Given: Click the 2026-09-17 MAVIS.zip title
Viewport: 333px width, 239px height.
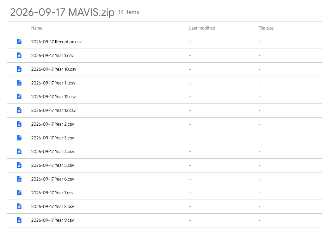Looking at the screenshot, I should (62, 12).
